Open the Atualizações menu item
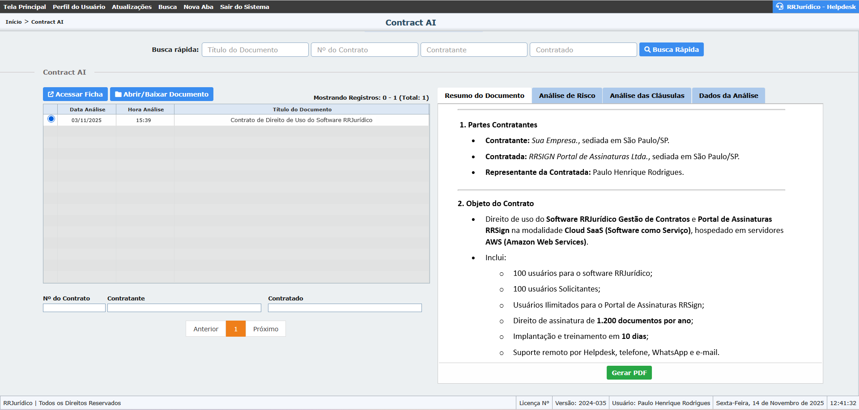The image size is (859, 410). pos(132,7)
